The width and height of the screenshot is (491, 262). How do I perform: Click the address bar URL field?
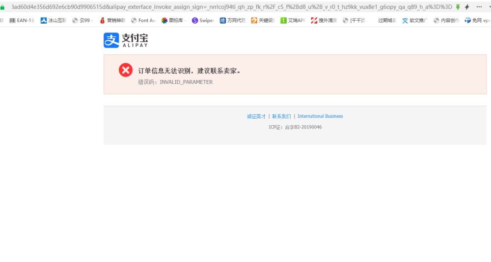[x=232, y=6]
